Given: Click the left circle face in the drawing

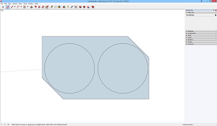Looking at the screenshot, I should click(x=69, y=68).
